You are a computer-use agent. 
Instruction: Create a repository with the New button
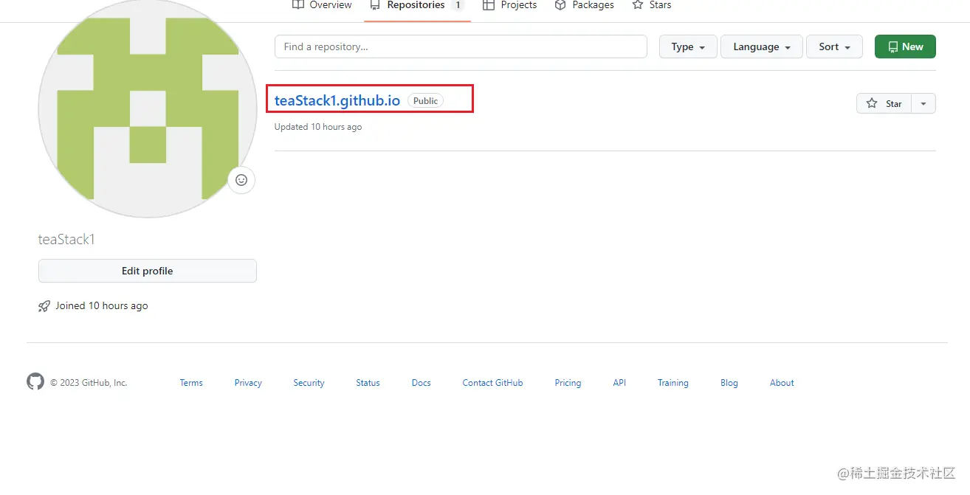905,46
